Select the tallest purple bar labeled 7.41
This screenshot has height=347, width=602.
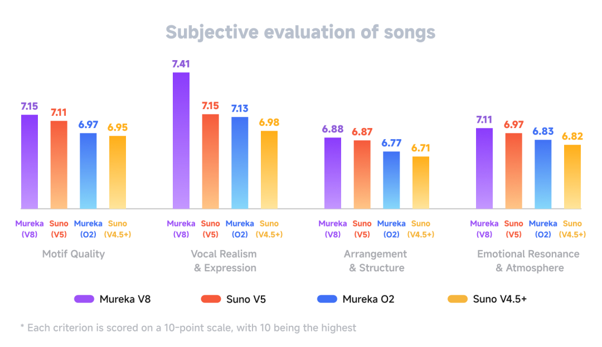181,140
